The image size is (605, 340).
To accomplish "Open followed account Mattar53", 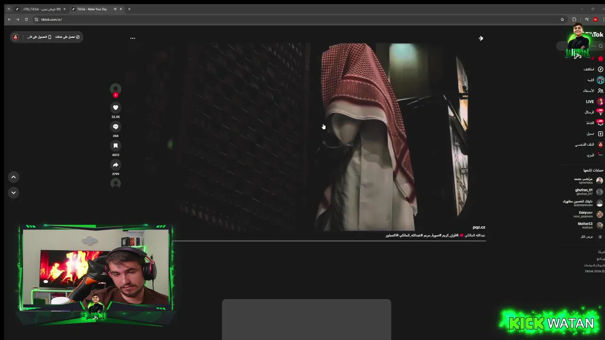I will 590,225.
